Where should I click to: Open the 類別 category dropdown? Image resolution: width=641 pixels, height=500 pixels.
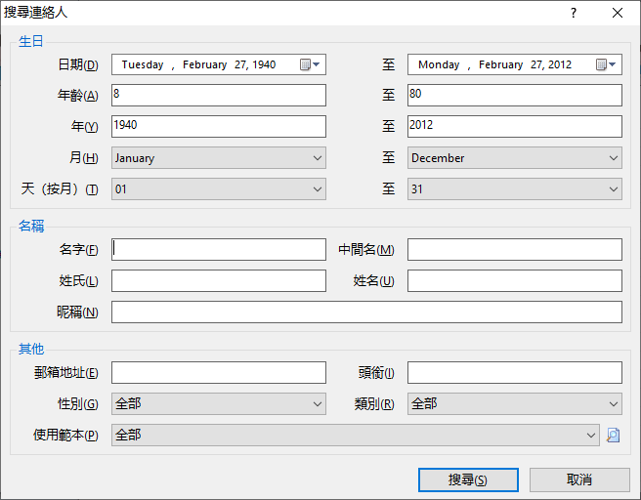(x=515, y=404)
